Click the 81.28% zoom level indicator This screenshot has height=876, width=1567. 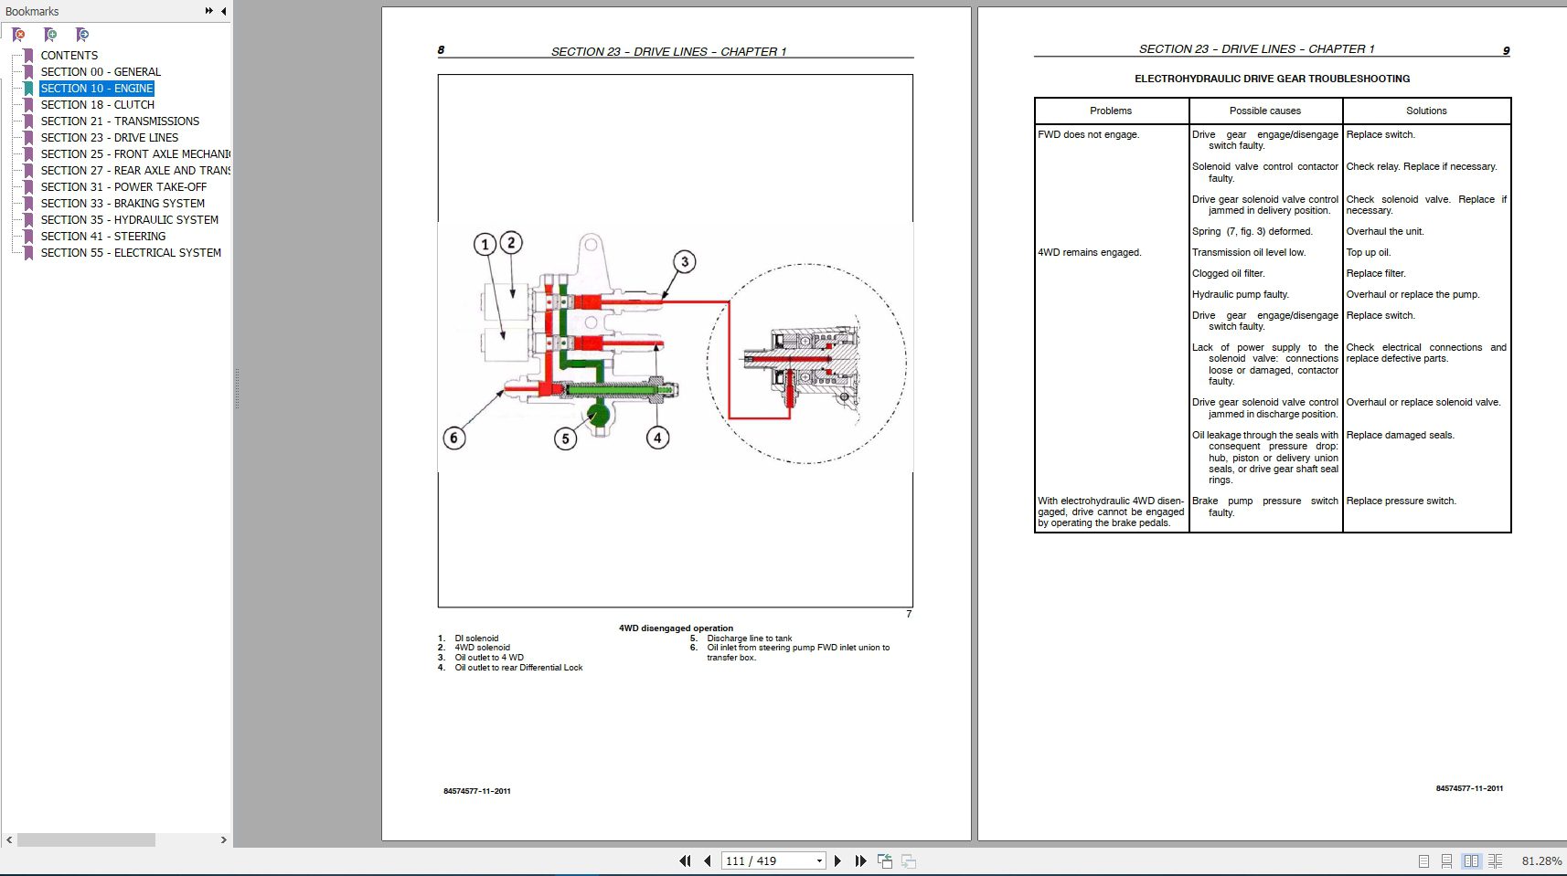pyautogui.click(x=1540, y=860)
